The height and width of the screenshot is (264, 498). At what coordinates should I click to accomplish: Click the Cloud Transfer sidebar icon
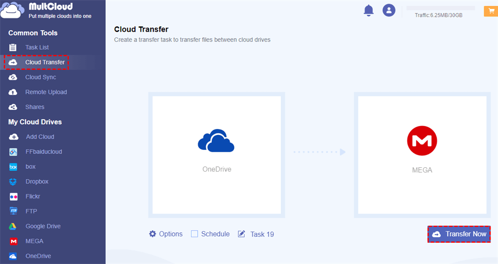(x=13, y=63)
